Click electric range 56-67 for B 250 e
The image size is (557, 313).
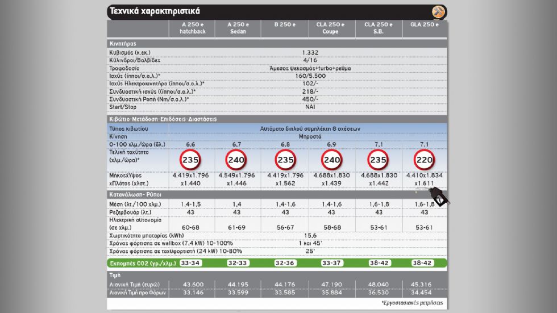click(x=285, y=227)
